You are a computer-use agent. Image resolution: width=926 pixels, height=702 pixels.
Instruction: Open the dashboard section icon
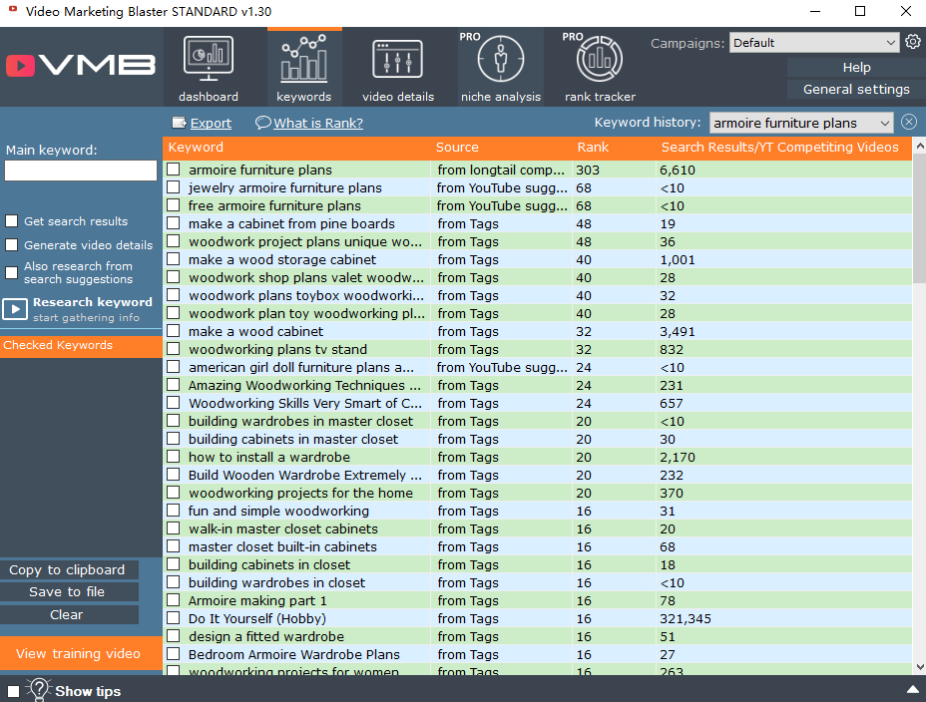(209, 60)
